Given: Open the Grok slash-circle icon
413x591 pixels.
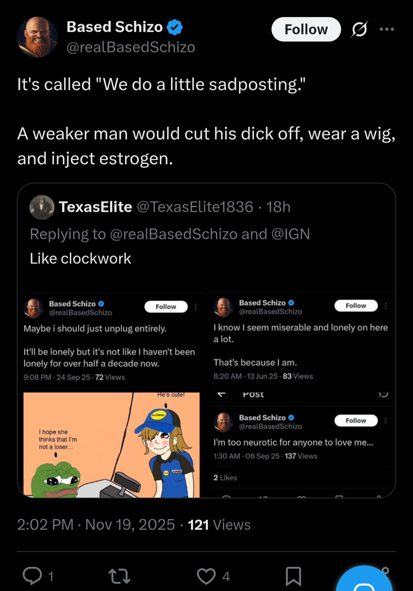Looking at the screenshot, I should [x=359, y=29].
